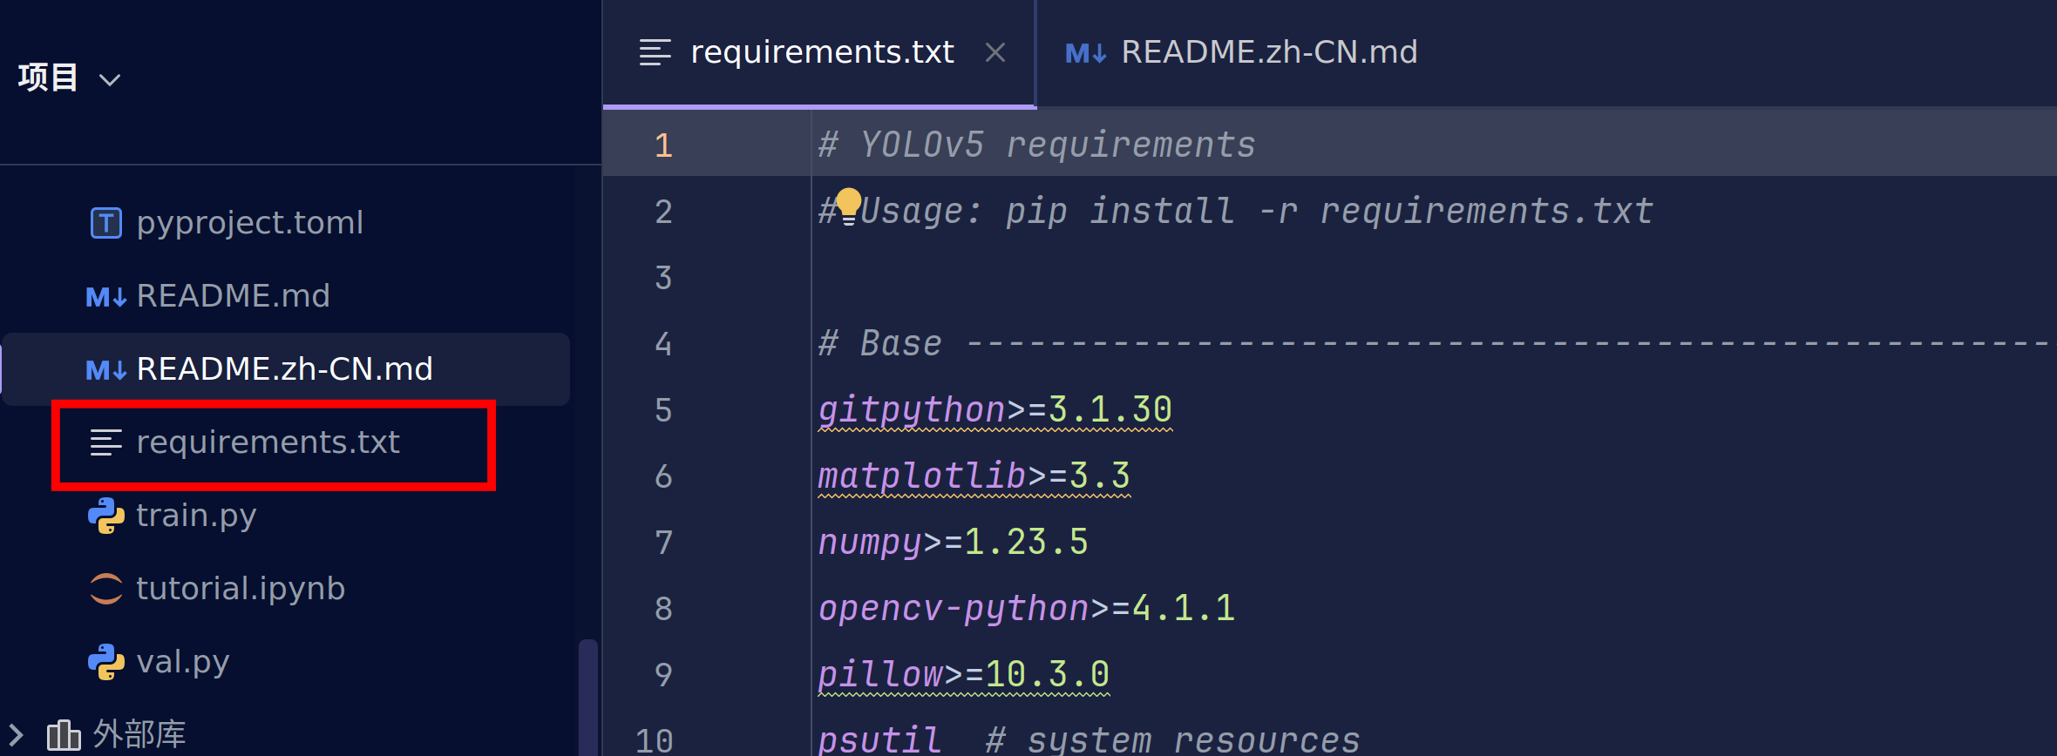Click the numpy>=1.23.5 requirement
2057x756 pixels.
click(954, 542)
